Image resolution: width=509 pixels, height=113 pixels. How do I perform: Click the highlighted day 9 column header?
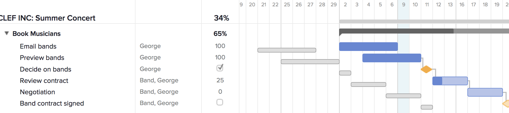pyautogui.click(x=403, y=4)
